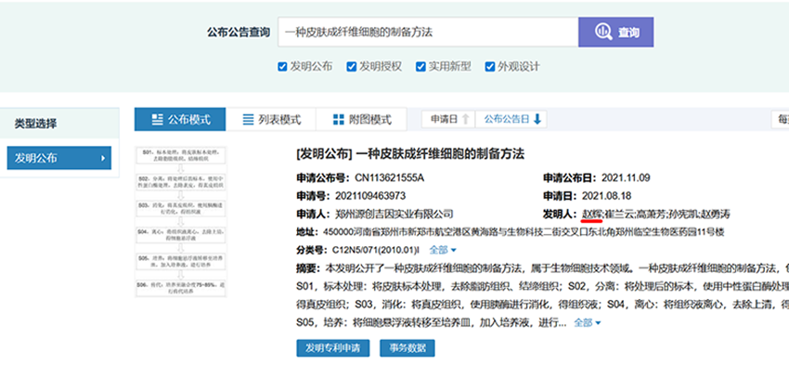Click the arrow on 发明公布 sidebar item

pyautogui.click(x=103, y=159)
